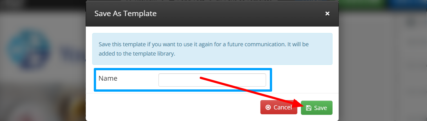Focus the Name text field
This screenshot has height=121, width=427.
coord(212,80)
